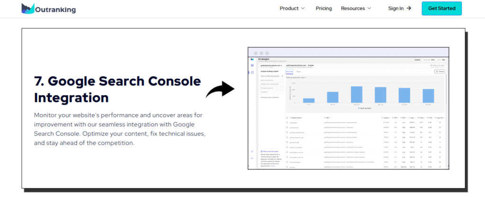Click the Sign In link

[400, 9]
